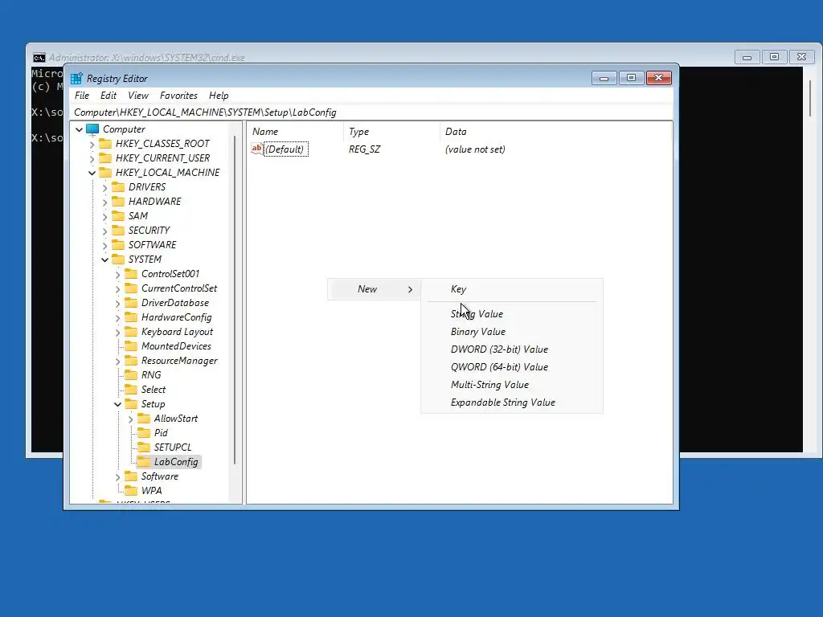The width and height of the screenshot is (823, 617).
Task: Click the Pid folder icon
Action: pyautogui.click(x=144, y=433)
